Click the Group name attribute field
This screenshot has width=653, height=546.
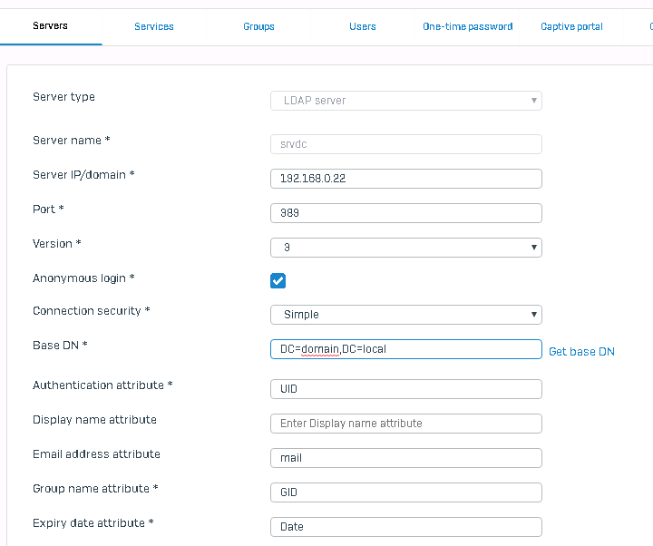405,492
